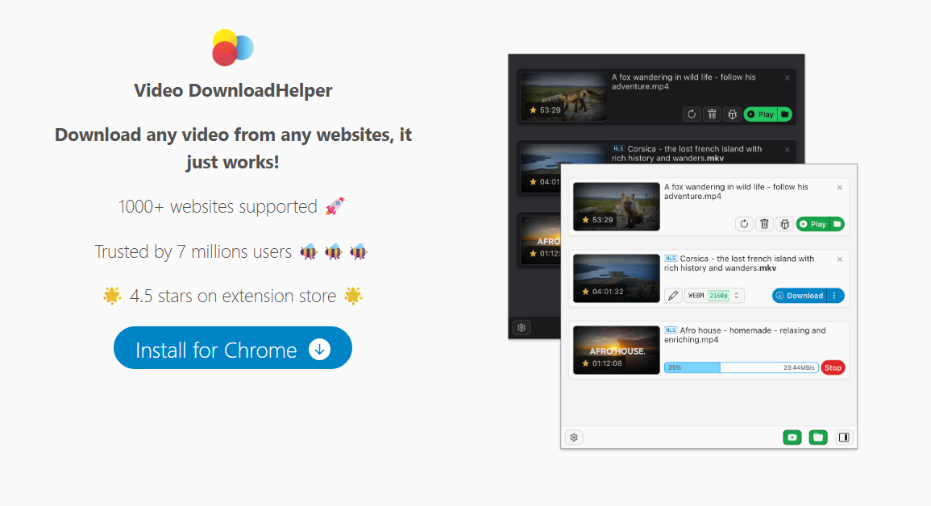Image resolution: width=931 pixels, height=506 pixels.
Task: Dismiss the Corsica entry in light panel
Action: (840, 259)
